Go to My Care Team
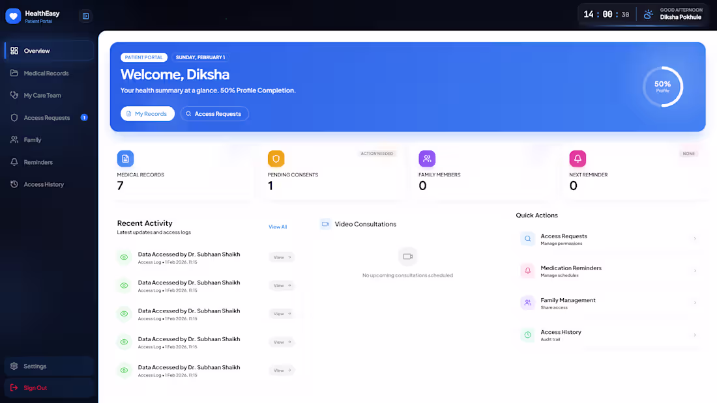Screen dimensions: 717x403 click(50, 95)
